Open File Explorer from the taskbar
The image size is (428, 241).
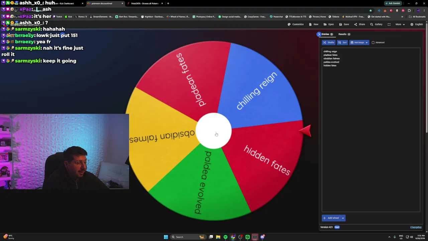point(218,237)
